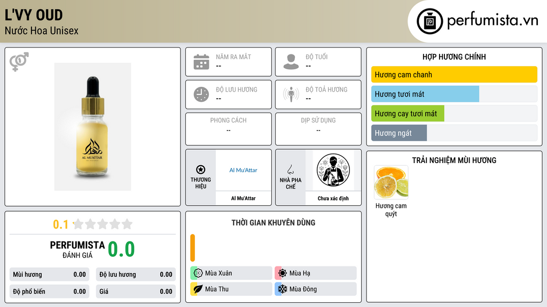This screenshot has height=307, width=547.
Task: Click the PERFUMISTA ĐÁNH GIÁ label
Action: (x=77, y=249)
